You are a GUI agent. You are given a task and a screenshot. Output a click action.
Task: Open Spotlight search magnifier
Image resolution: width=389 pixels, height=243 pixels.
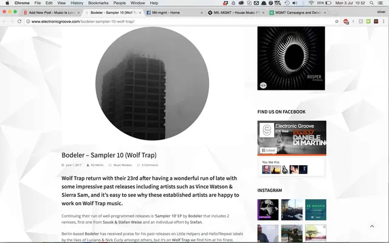point(371,3)
